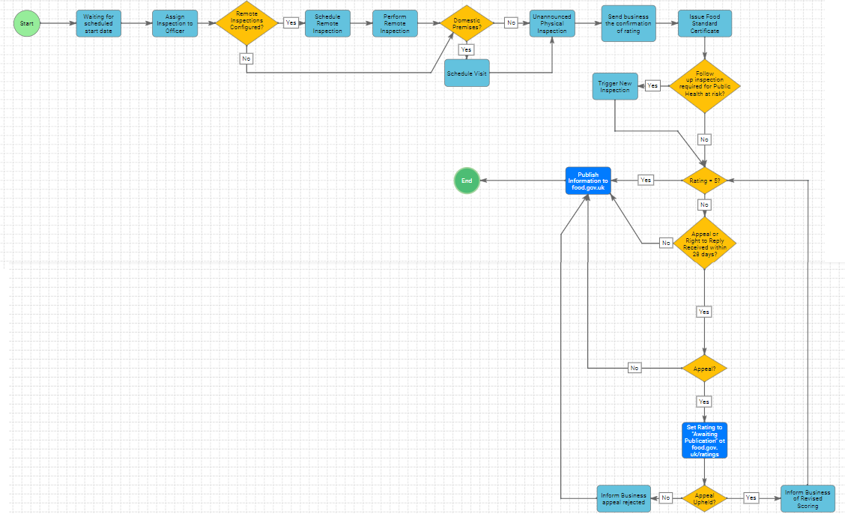Select the 'Follow up inspection required' diamond
This screenshot has height=514, width=845.
[x=704, y=86]
